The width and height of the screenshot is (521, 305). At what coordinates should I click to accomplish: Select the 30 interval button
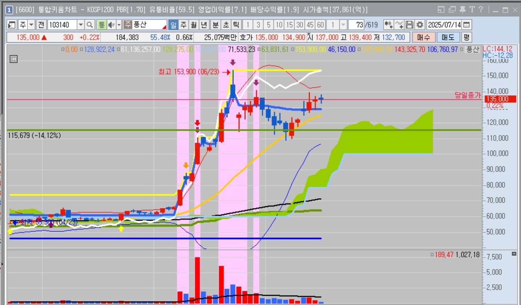[300, 25]
